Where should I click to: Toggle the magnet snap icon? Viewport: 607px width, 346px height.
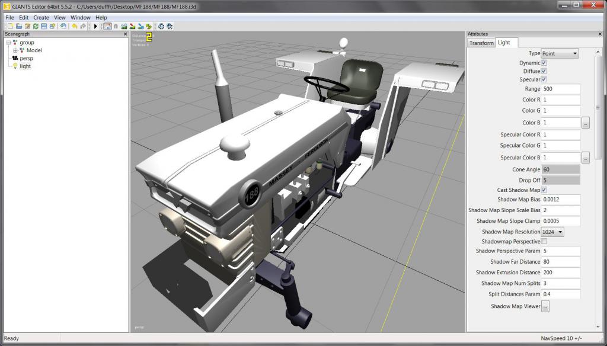[116, 26]
